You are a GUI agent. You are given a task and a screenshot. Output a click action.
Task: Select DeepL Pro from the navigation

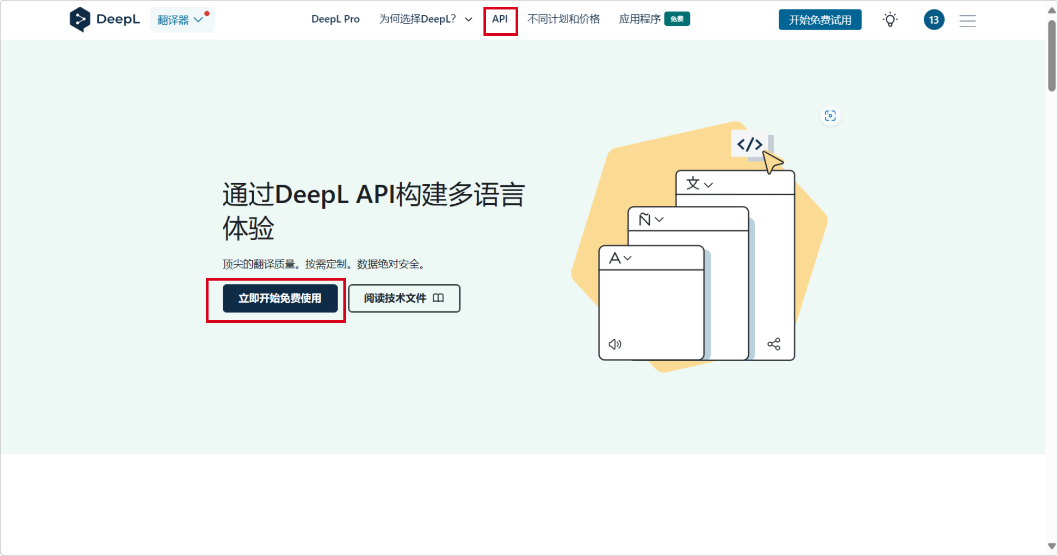[335, 19]
